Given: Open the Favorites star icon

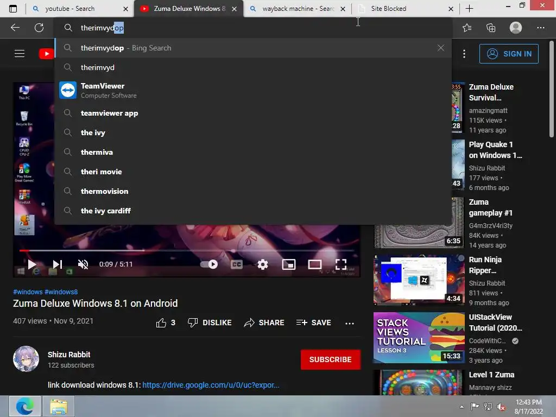Looking at the screenshot, I should (x=467, y=28).
